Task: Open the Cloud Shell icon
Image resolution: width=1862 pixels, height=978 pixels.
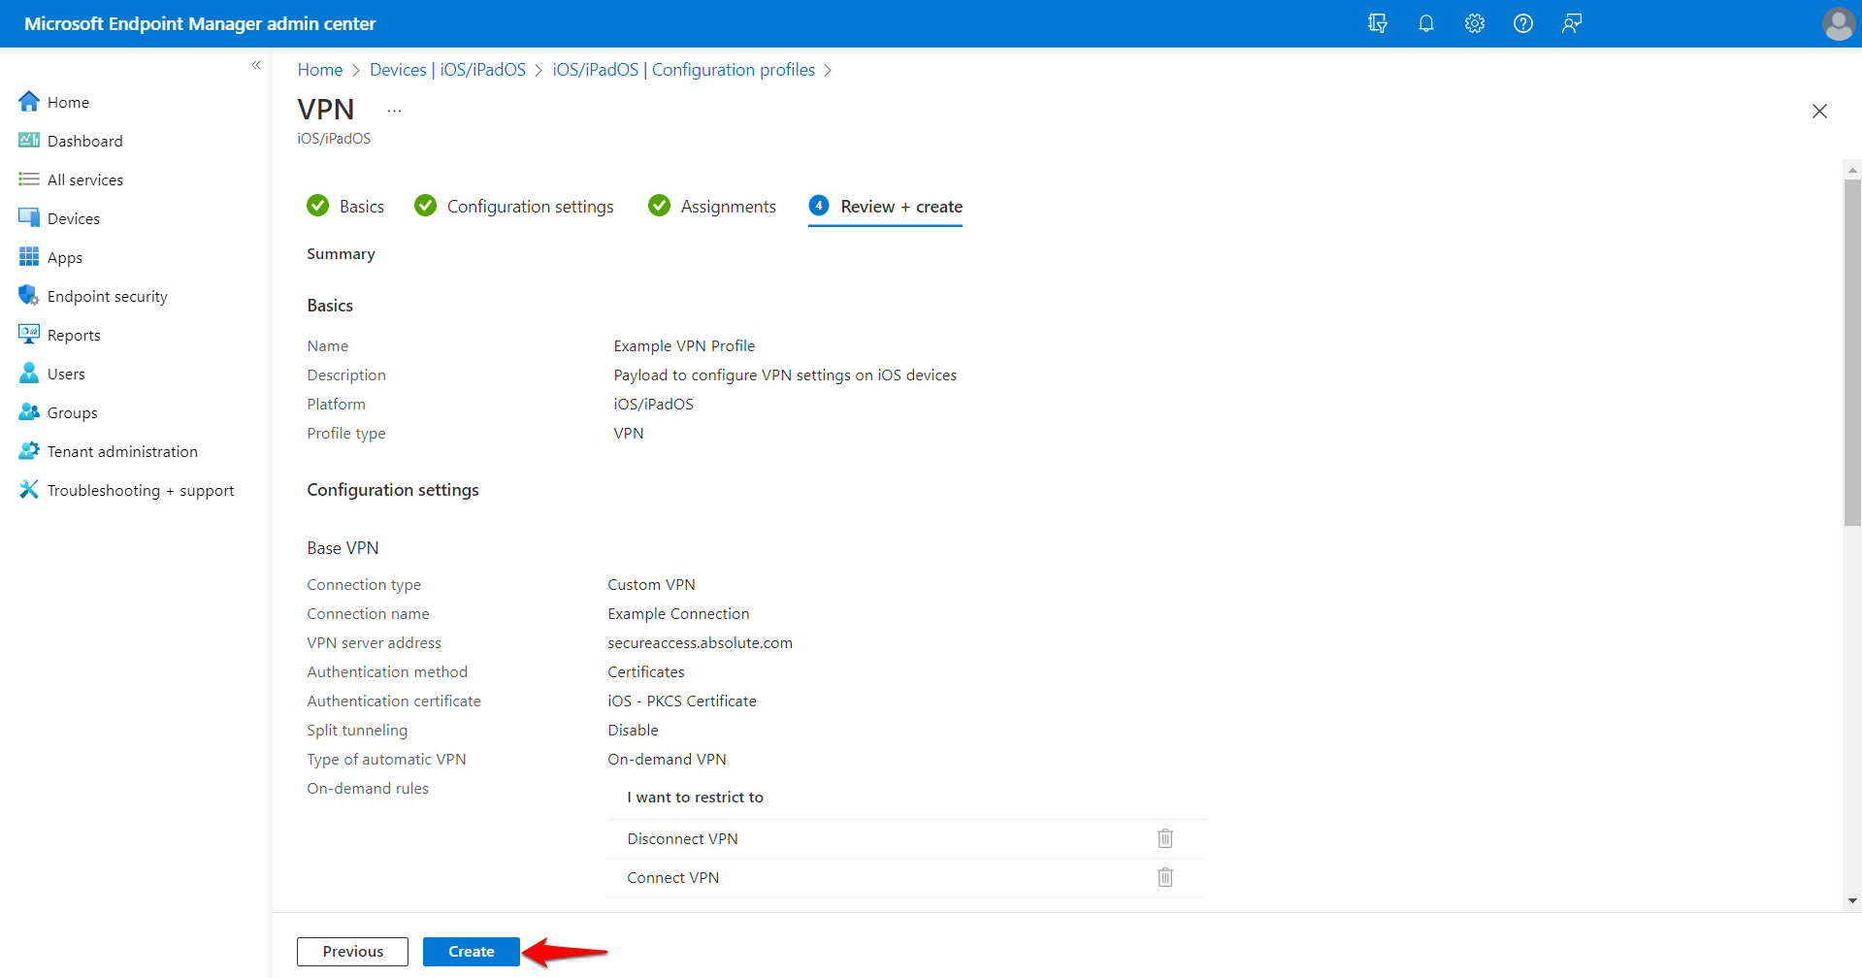Action: click(1378, 23)
